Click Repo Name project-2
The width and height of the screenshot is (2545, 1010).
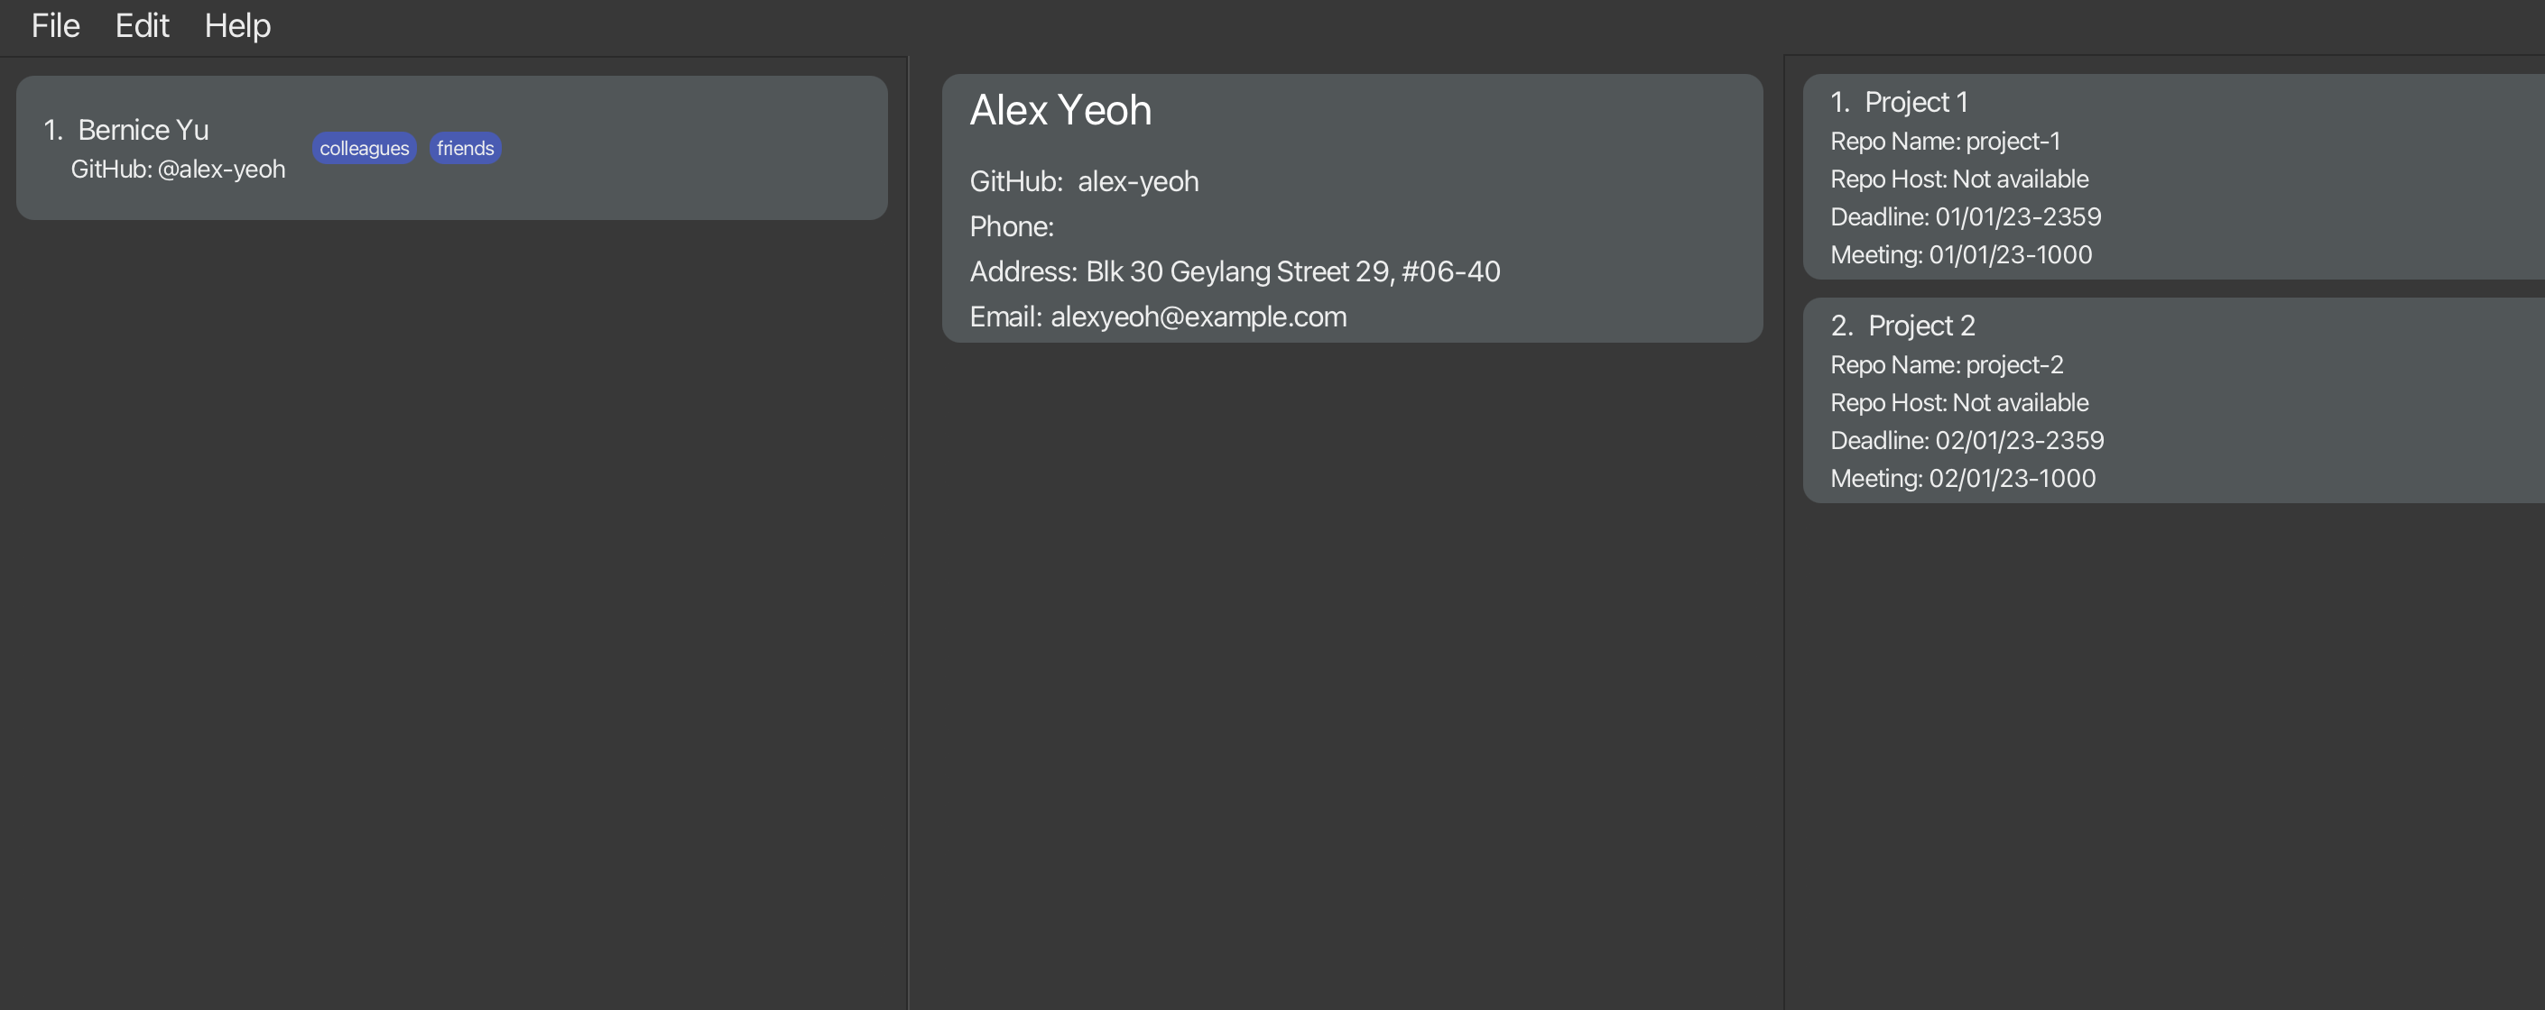click(1948, 365)
